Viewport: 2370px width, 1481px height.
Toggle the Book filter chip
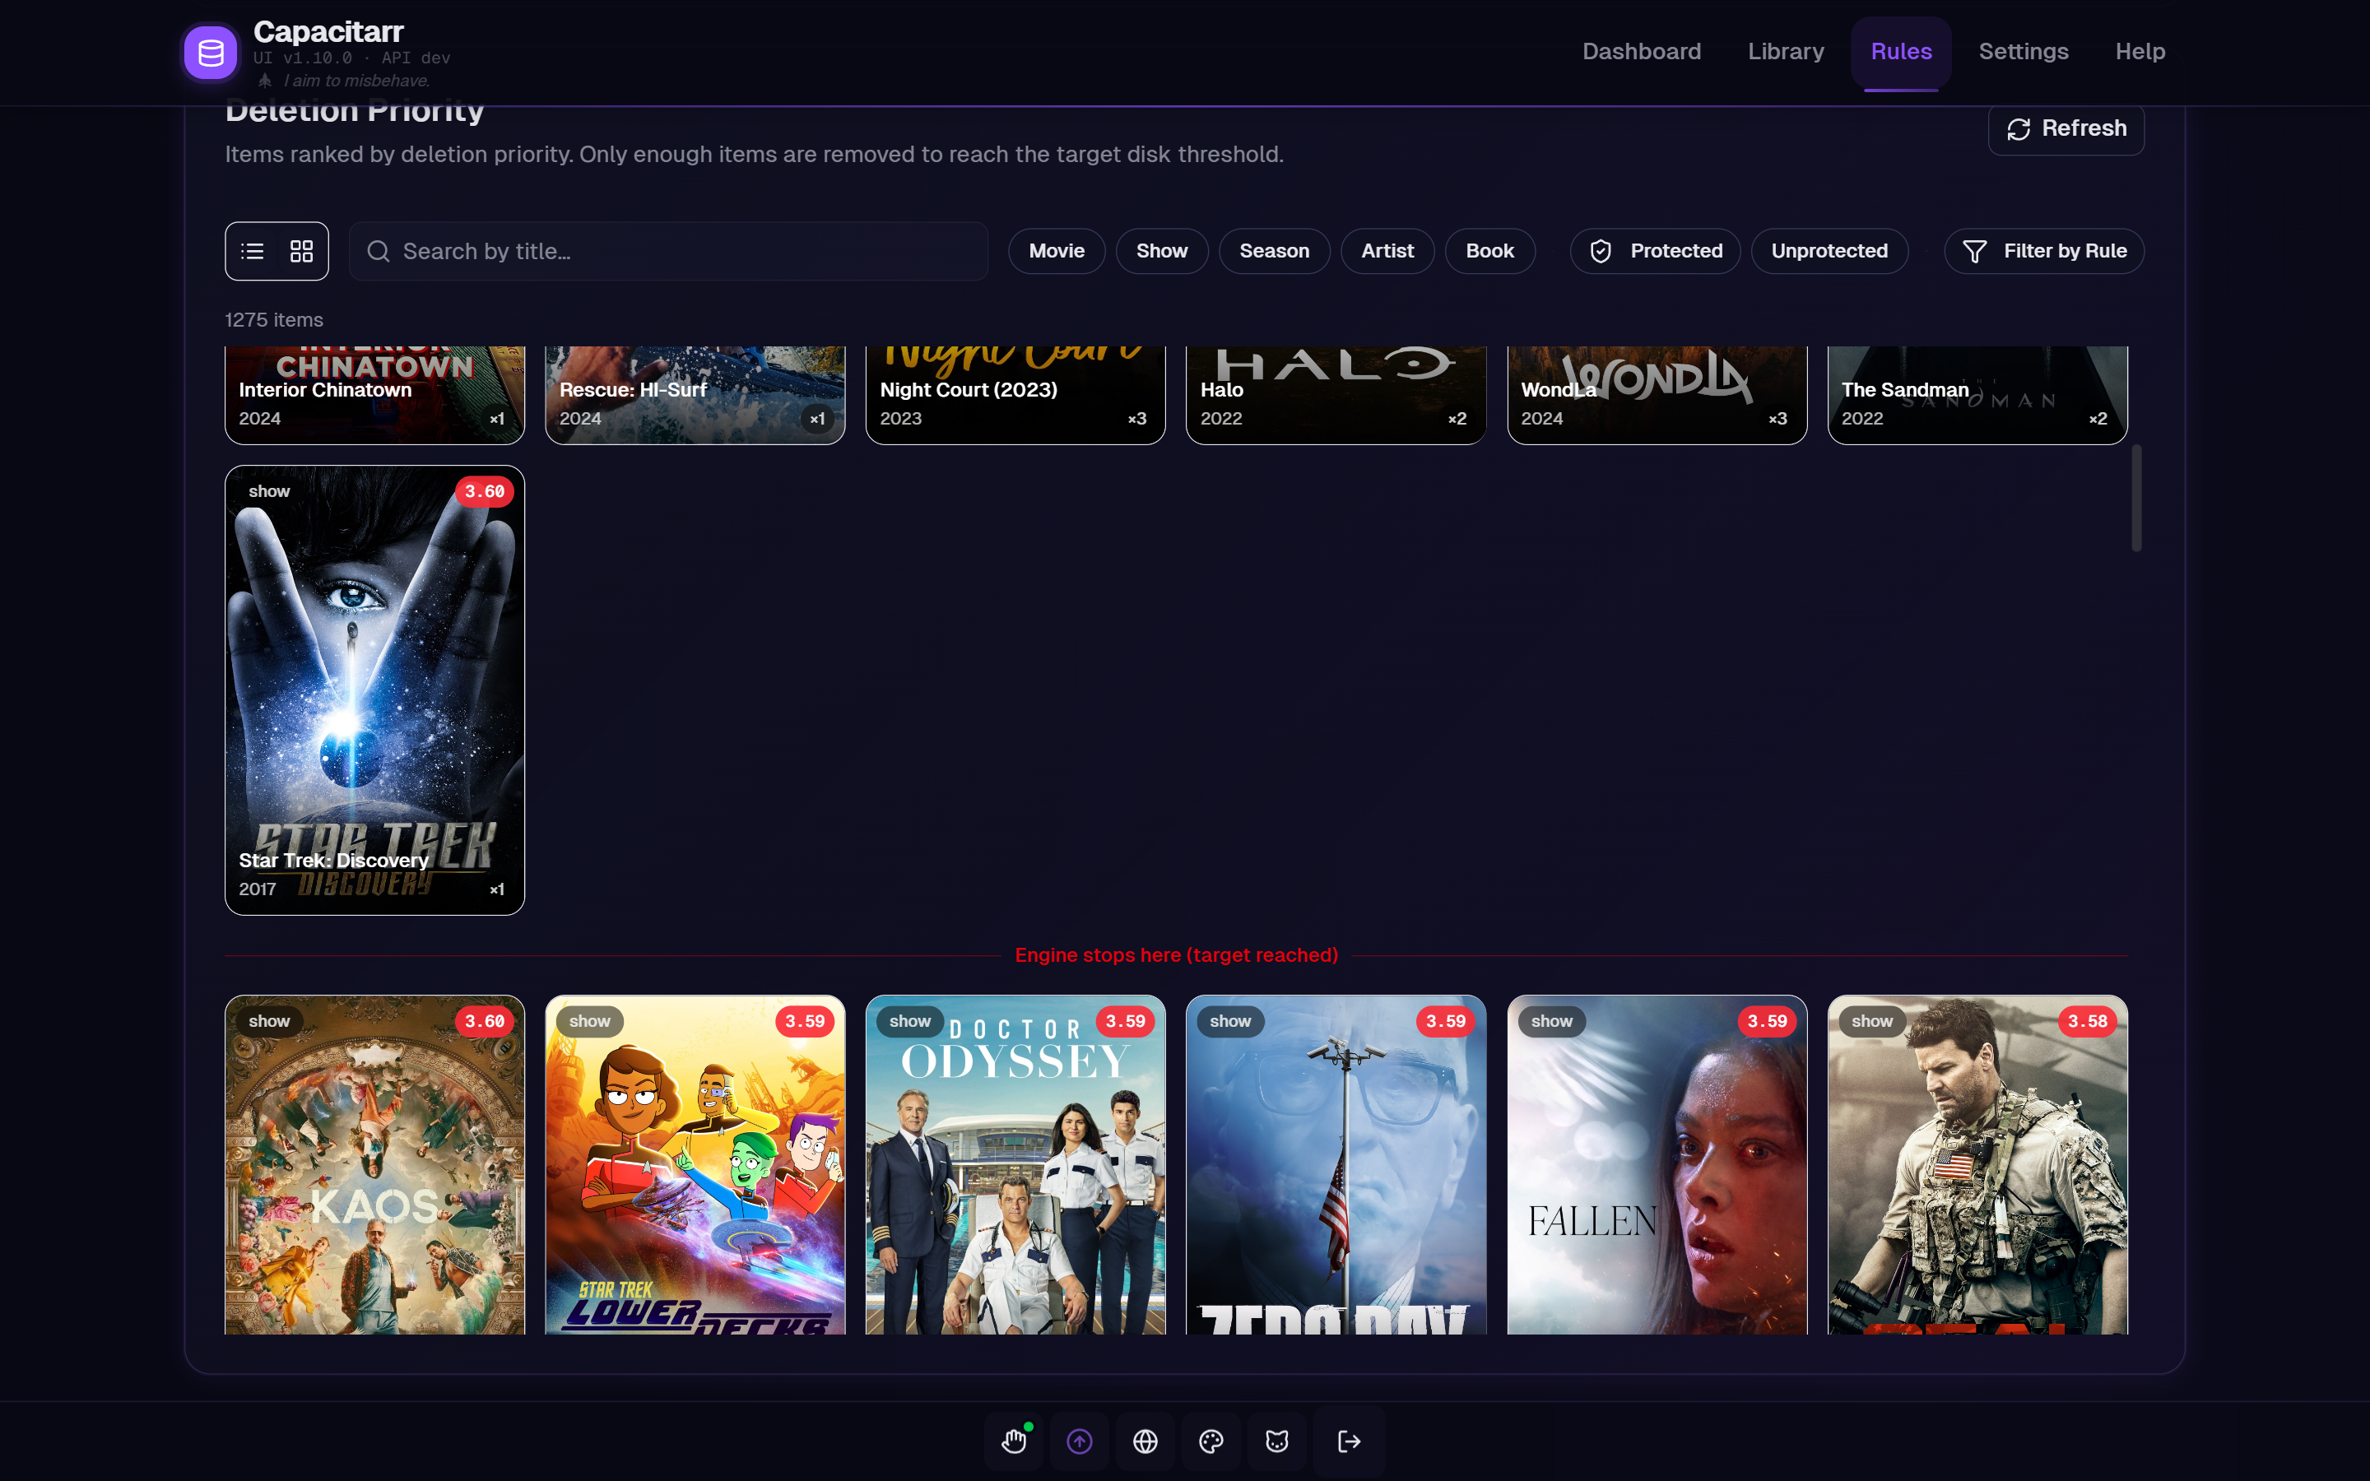tap(1489, 252)
